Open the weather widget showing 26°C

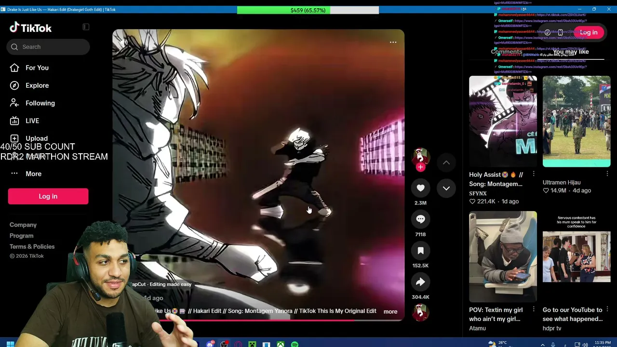click(x=501, y=344)
